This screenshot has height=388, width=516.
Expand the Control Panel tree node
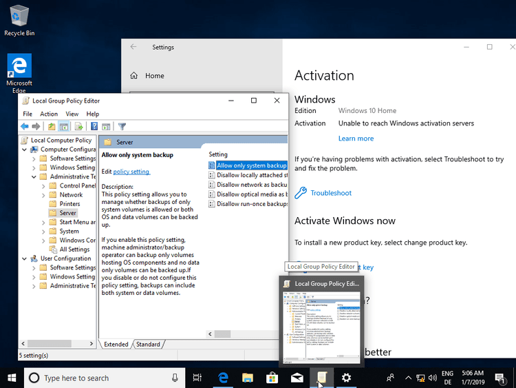[x=44, y=186]
